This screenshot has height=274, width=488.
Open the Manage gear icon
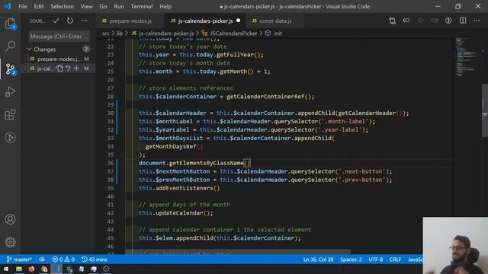click(x=10, y=242)
